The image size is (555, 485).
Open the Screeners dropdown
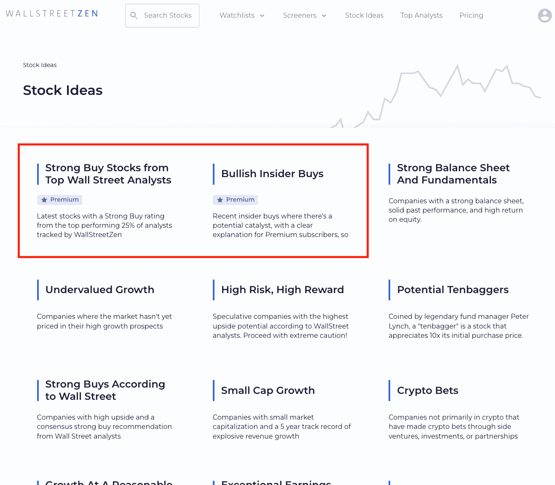pos(300,15)
